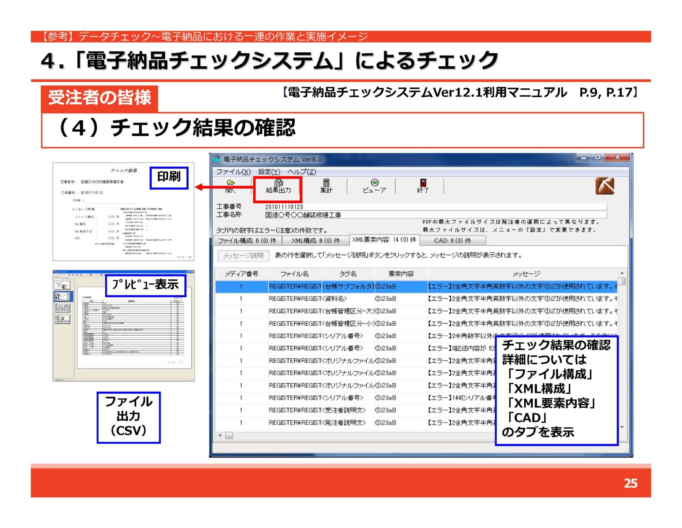682x528 pixels.
Task: Click the vertical scrollbar down arrow
Action: point(622,427)
